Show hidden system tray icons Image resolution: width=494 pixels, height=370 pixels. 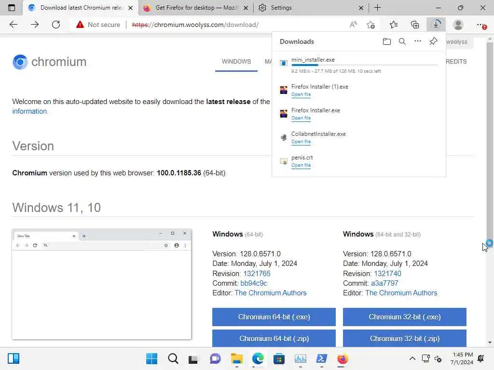(412, 358)
